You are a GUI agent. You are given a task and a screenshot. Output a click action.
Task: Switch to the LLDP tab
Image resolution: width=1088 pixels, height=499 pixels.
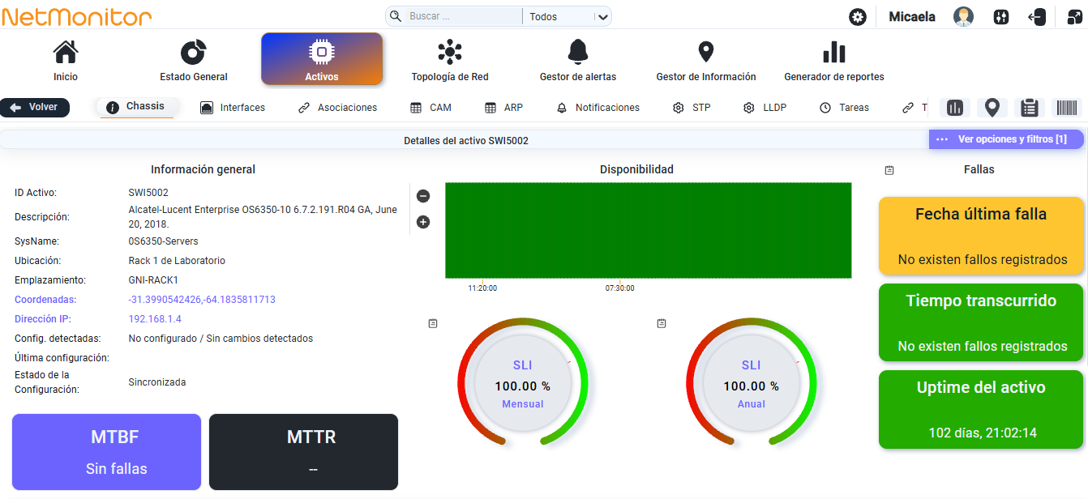click(x=765, y=108)
